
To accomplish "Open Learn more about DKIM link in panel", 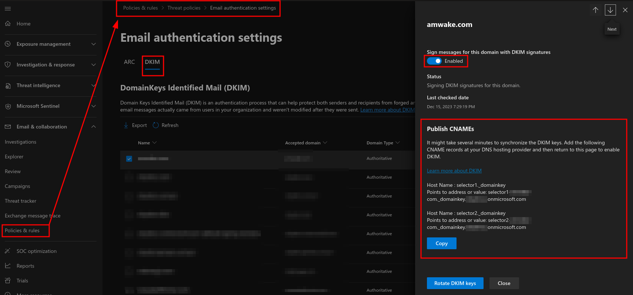I will (x=454, y=171).
